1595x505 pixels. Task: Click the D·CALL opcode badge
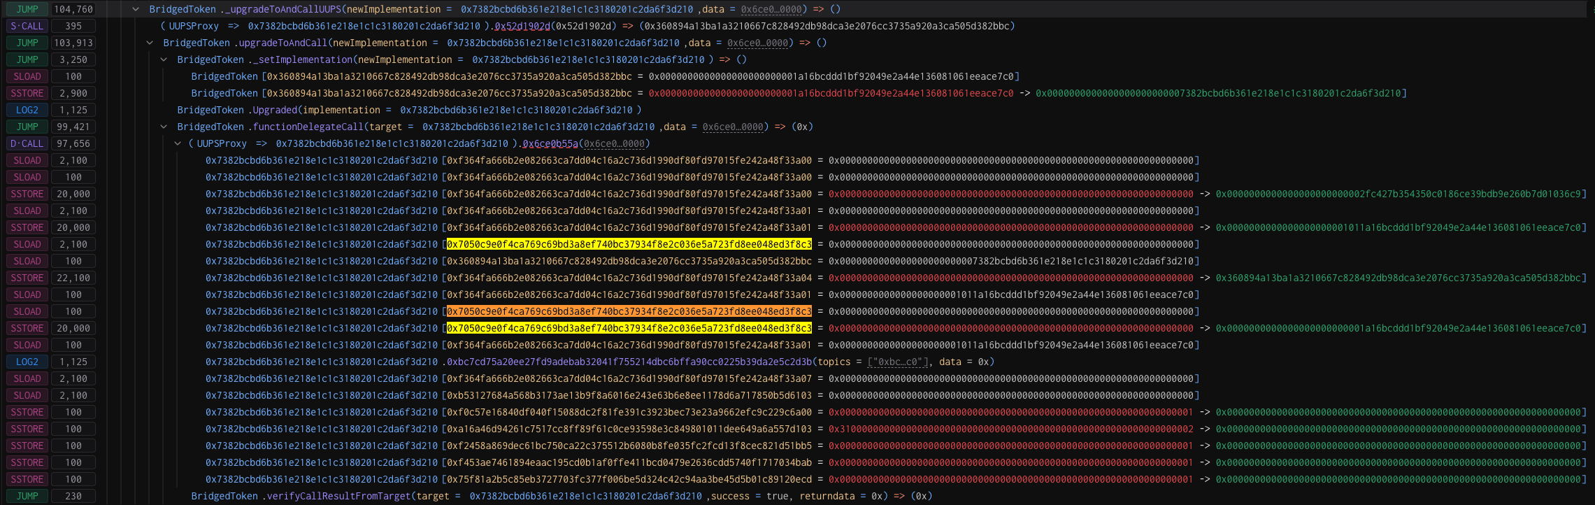(27, 143)
